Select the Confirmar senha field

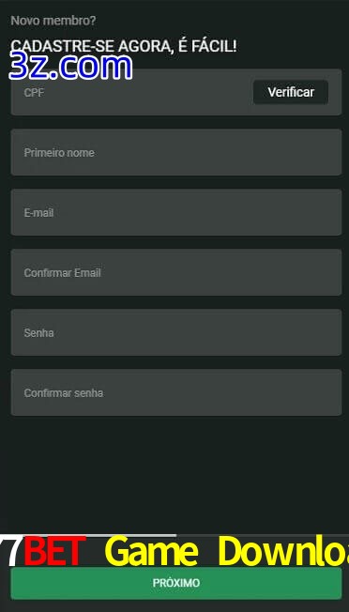point(176,392)
